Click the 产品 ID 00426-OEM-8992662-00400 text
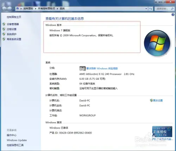Image resolution: width=176 pixels, height=151 pixels. pos(70,133)
